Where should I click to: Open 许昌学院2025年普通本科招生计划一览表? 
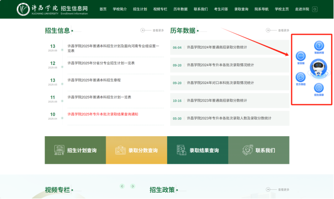point(99,97)
